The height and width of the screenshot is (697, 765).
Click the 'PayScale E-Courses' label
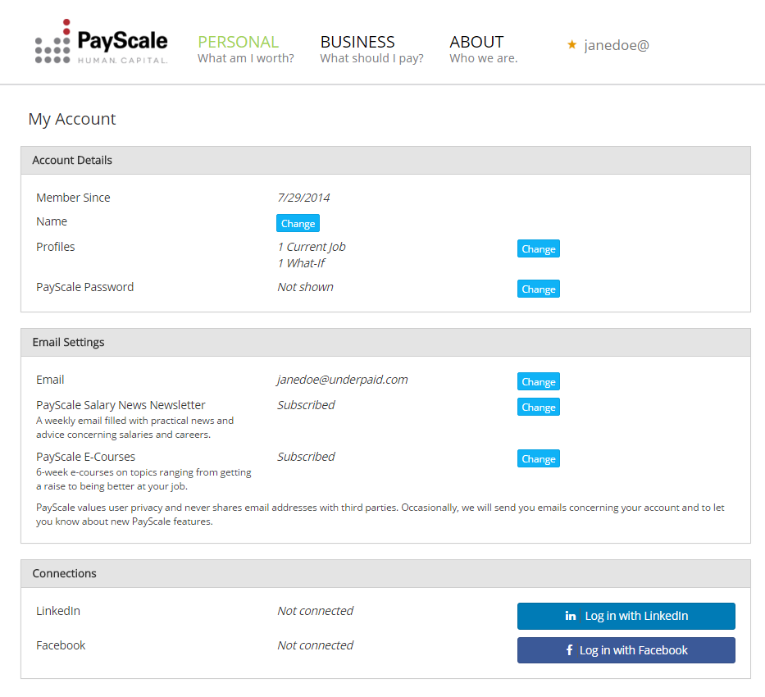tap(85, 457)
